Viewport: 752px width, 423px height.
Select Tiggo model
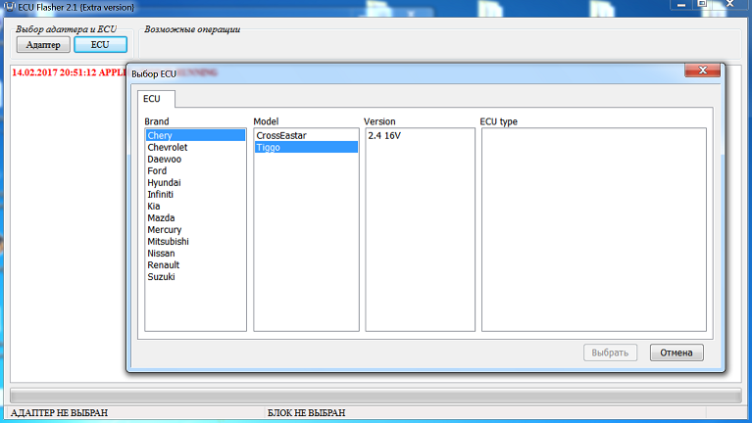pos(306,147)
